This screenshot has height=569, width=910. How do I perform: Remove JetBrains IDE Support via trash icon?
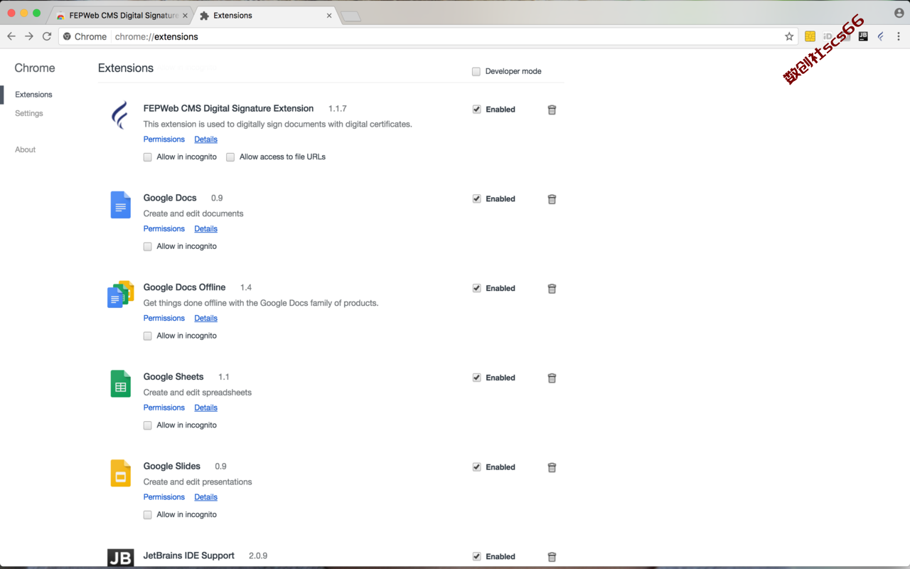(552, 557)
